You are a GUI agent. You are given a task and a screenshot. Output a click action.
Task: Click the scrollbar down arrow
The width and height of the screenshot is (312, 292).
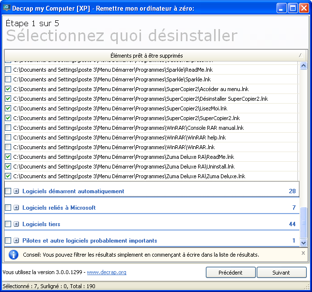pos(303,243)
